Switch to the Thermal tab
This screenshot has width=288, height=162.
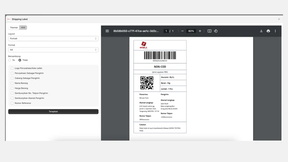(x=14, y=28)
